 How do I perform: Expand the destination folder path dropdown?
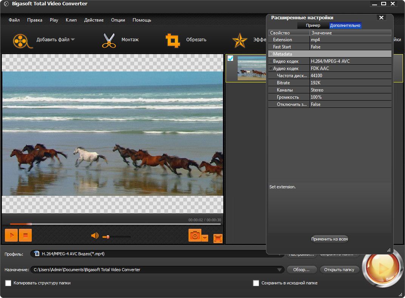click(280, 270)
